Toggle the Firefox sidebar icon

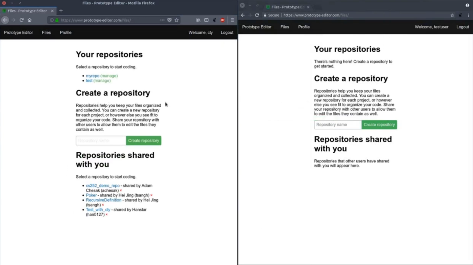tap(206, 20)
